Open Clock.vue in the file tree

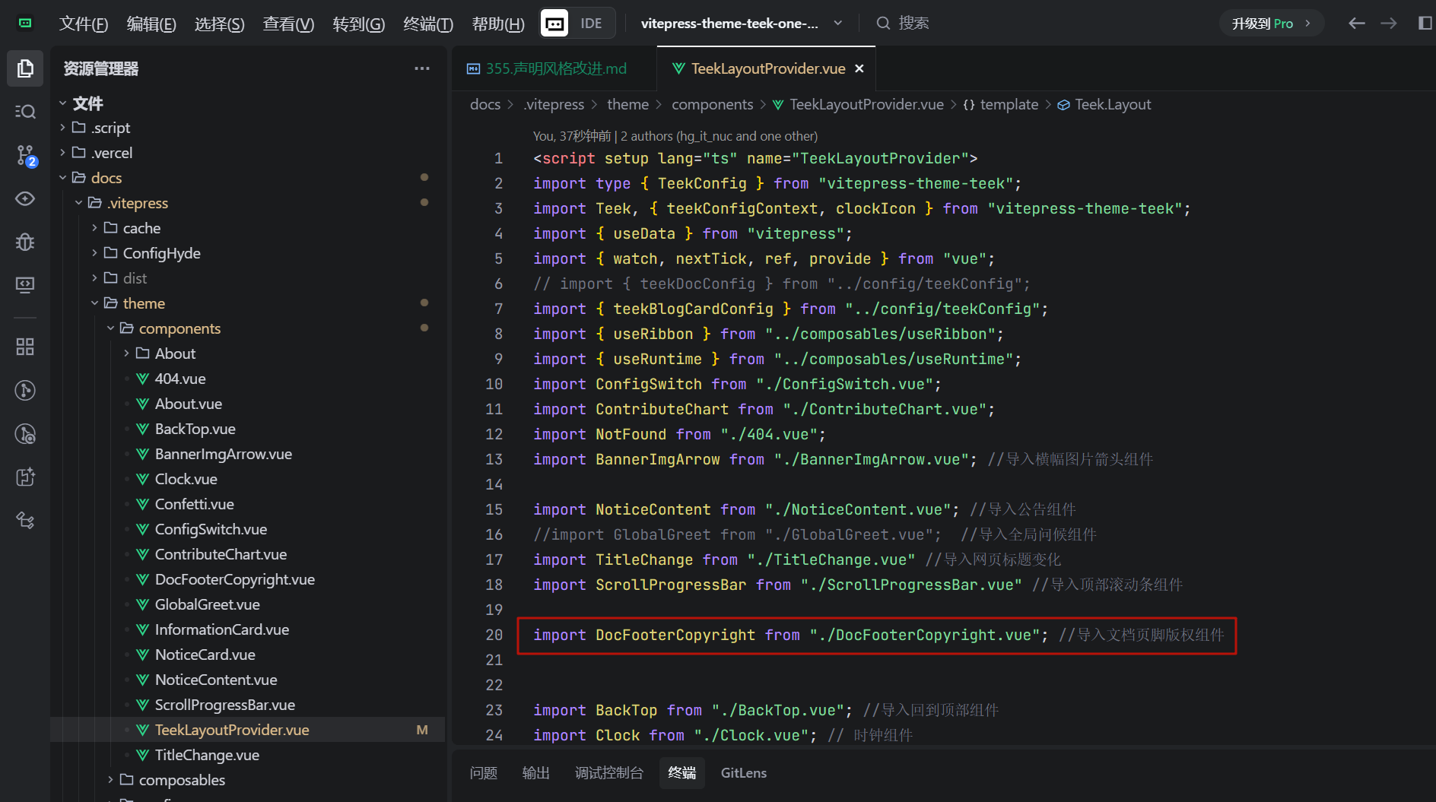[248, 479]
